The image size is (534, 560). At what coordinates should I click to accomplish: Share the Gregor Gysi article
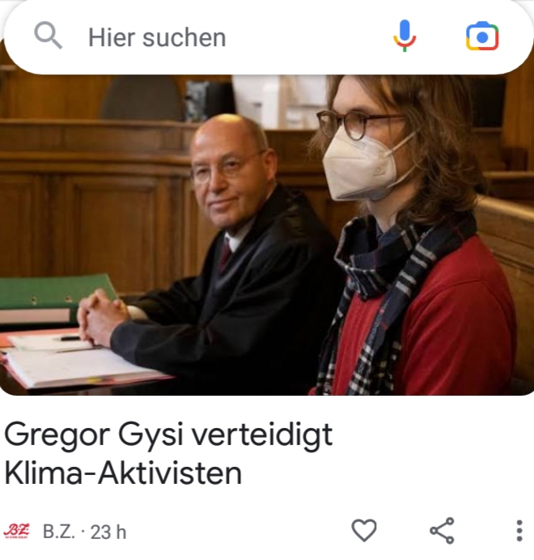point(443,531)
